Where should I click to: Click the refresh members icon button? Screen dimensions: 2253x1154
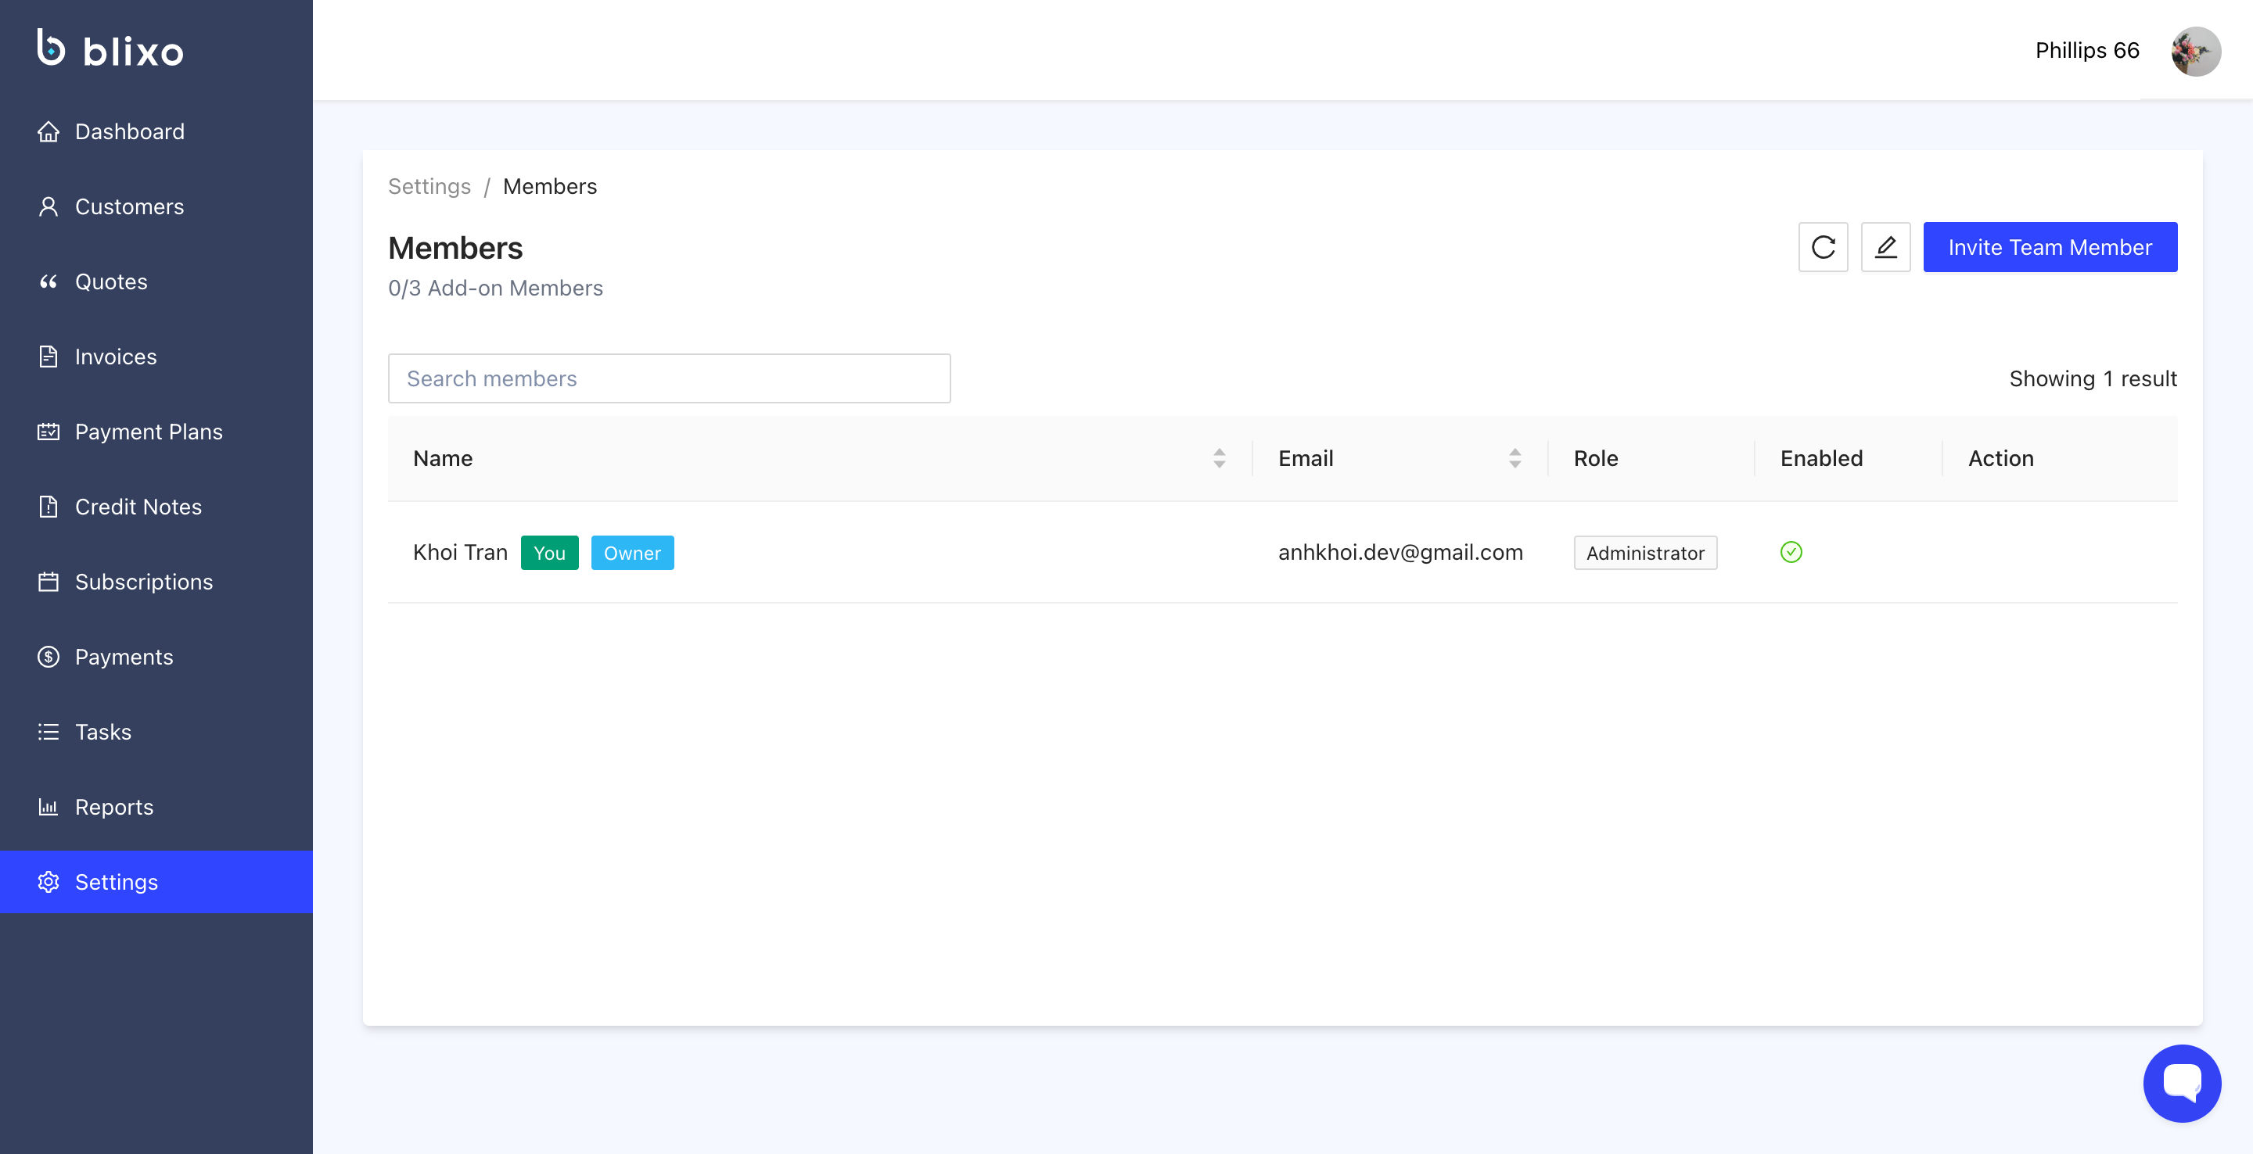coord(1823,247)
